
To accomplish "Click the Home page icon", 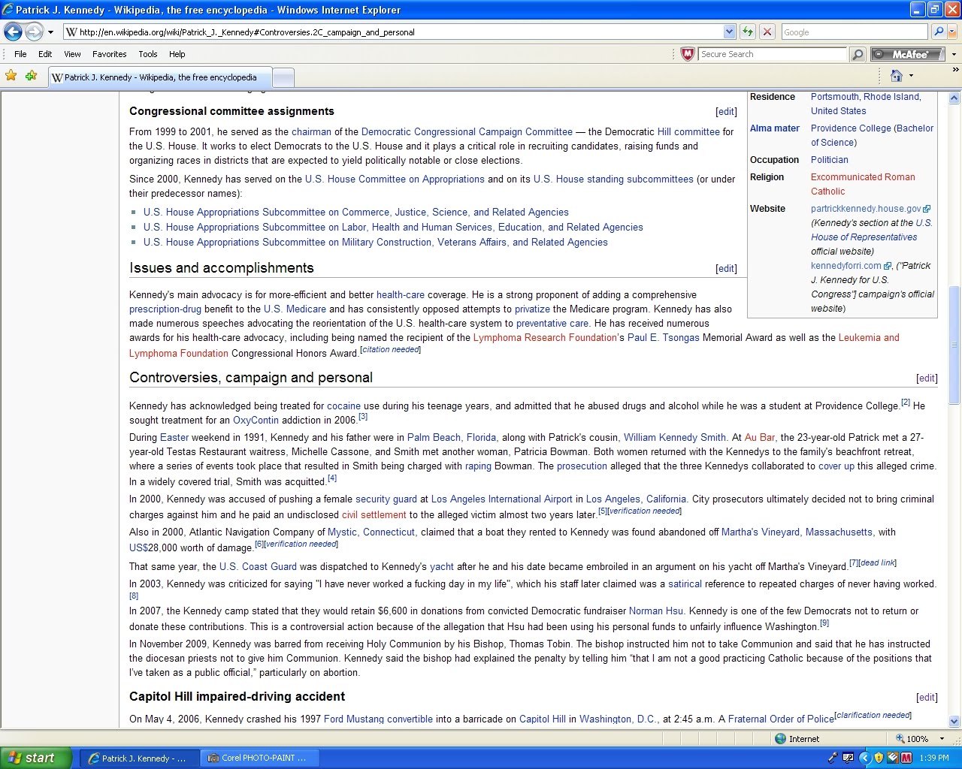I will (x=896, y=76).
